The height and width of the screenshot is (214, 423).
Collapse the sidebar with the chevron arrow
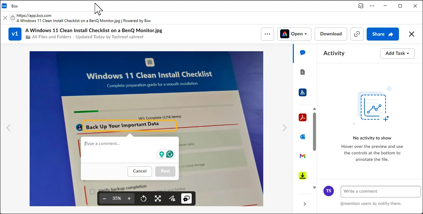(x=305, y=204)
